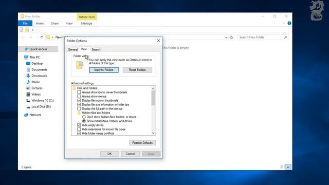Switch to General tab in Folder Options

point(73,49)
